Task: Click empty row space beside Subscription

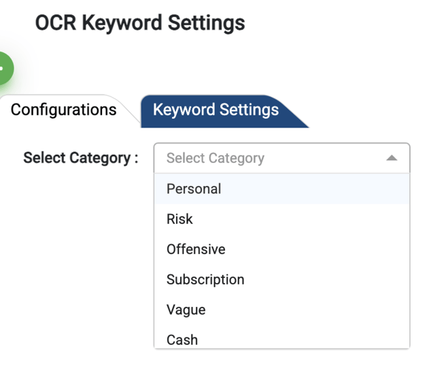Action: [x=326, y=280]
